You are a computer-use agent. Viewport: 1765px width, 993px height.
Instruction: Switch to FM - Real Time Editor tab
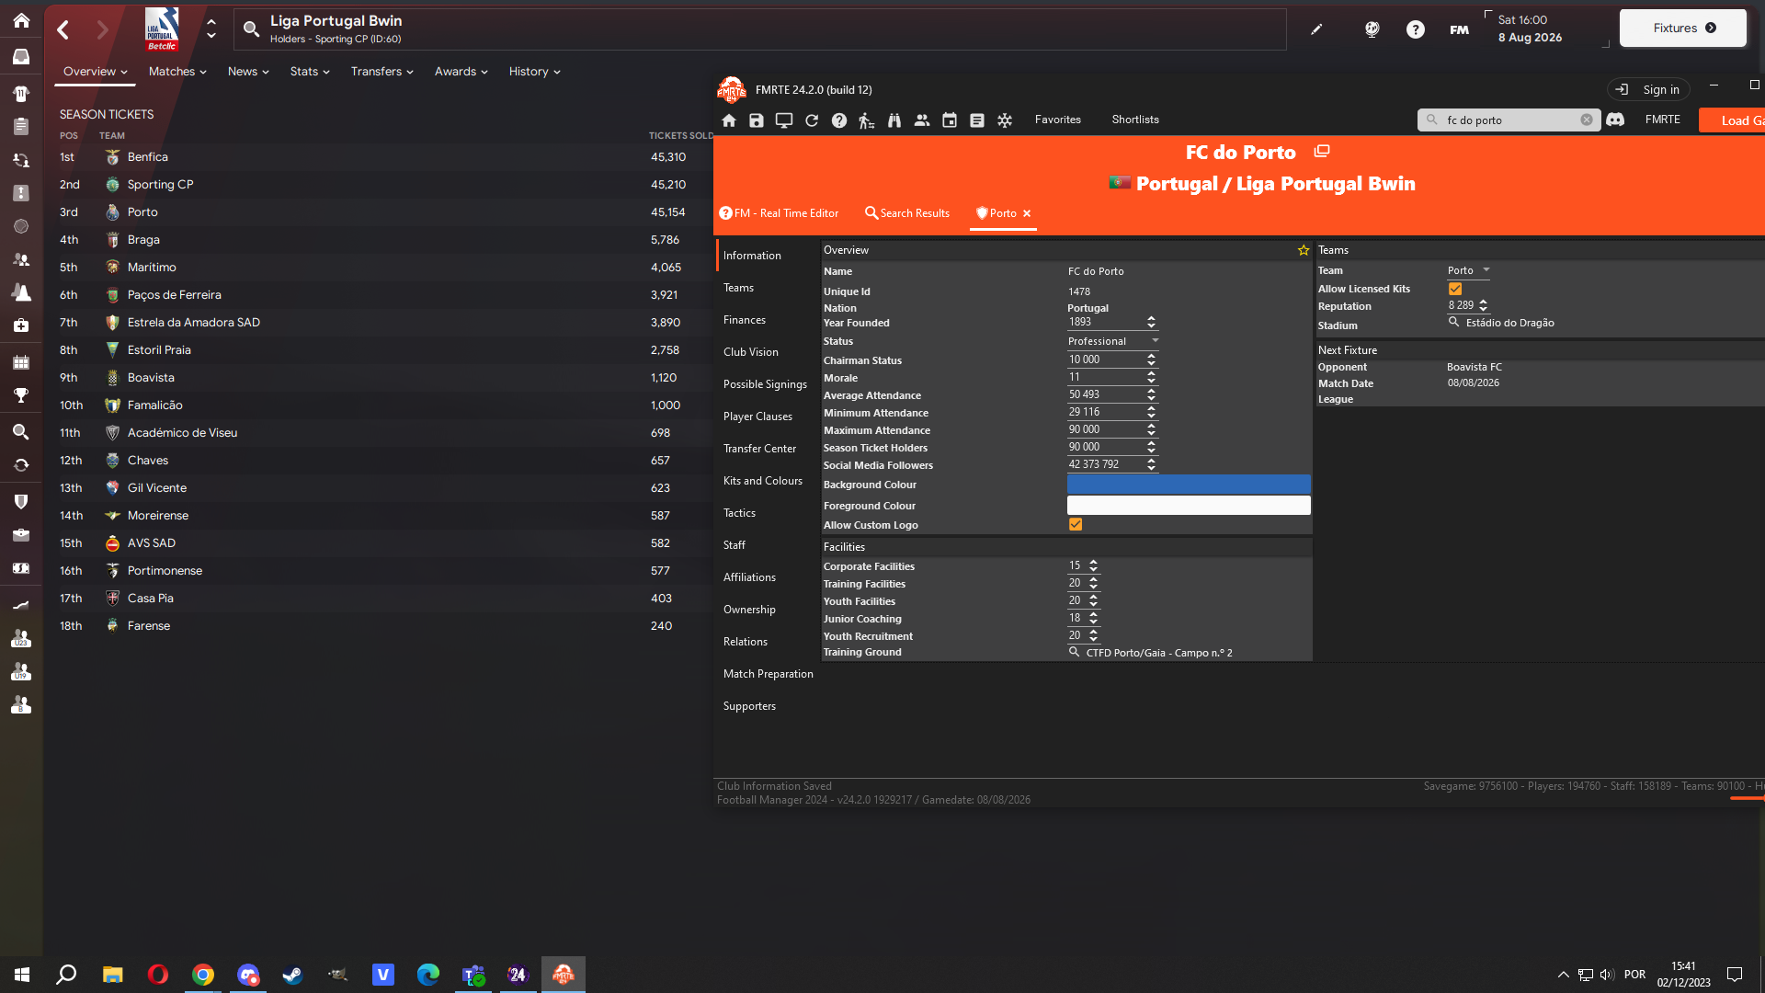coord(779,213)
